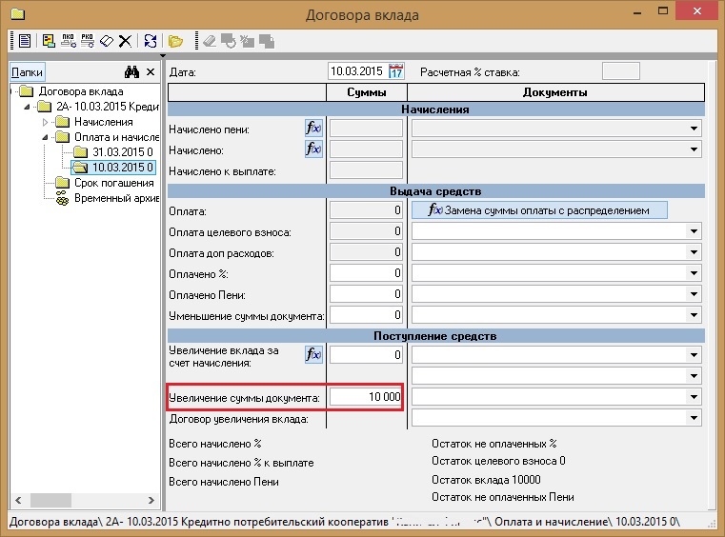Select root folder Договора вклада
725x537 pixels.
(81, 91)
